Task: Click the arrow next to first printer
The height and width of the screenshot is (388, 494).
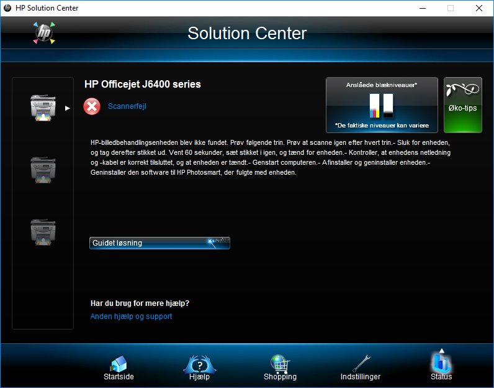Action: point(67,108)
